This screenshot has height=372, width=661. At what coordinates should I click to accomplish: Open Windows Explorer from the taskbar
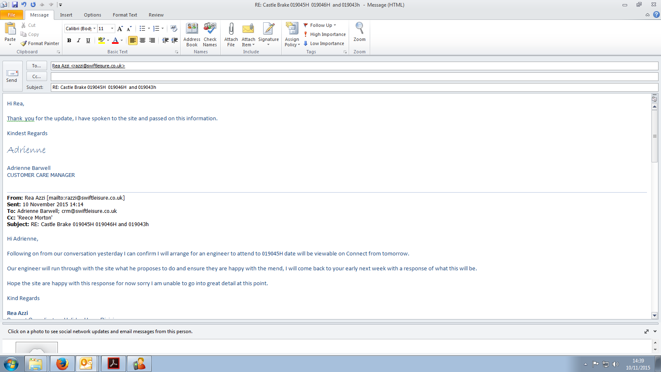36,364
